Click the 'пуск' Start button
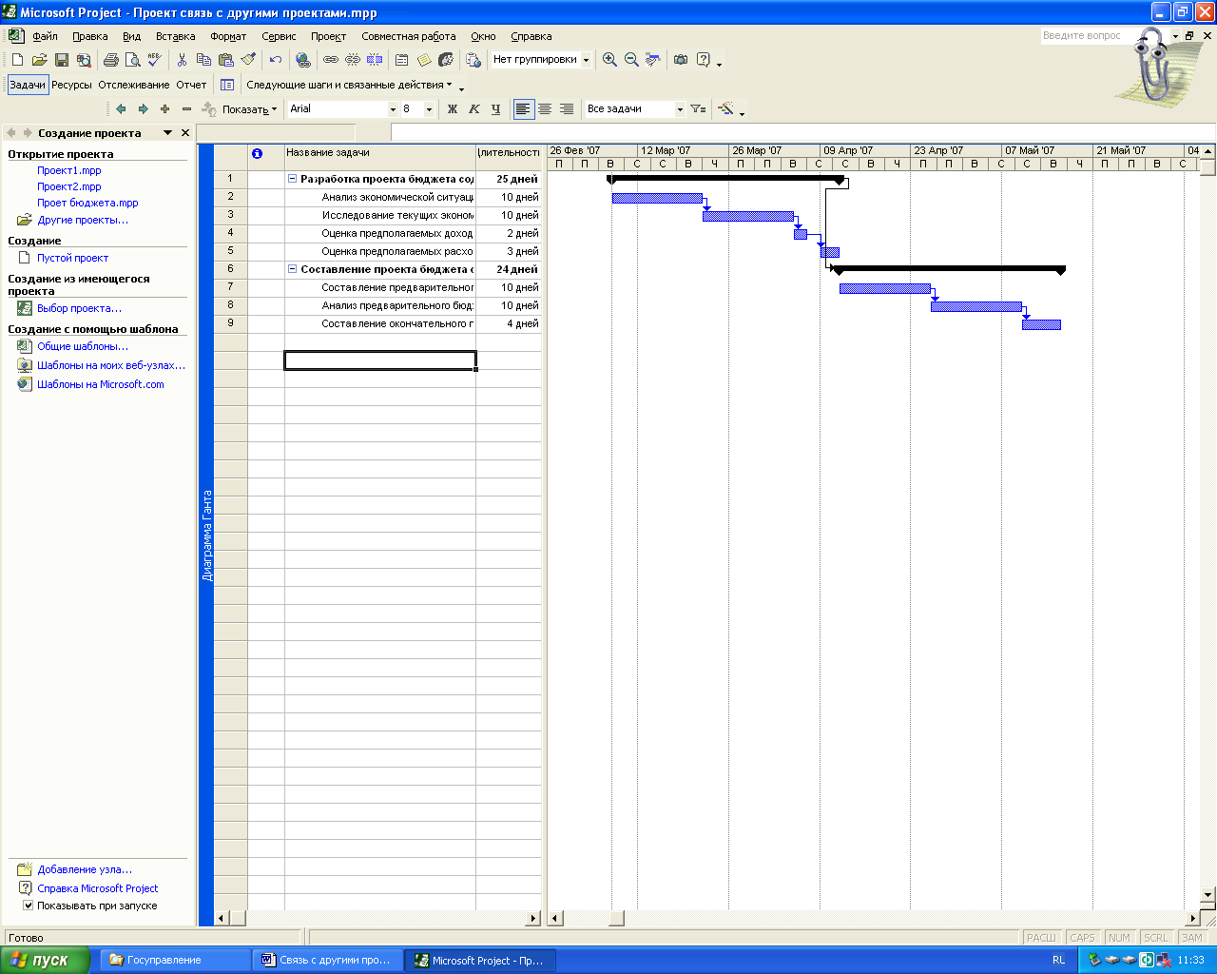This screenshot has height=974, width=1217. coord(45,960)
